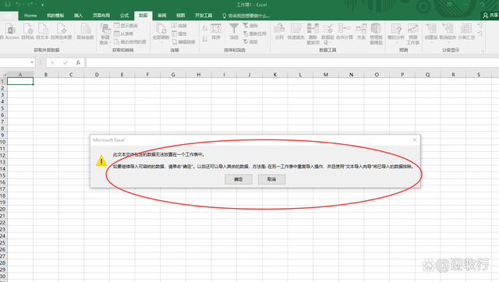Click the From Web (自网站) icon
The width and height of the screenshot is (499, 282).
tap(28, 31)
